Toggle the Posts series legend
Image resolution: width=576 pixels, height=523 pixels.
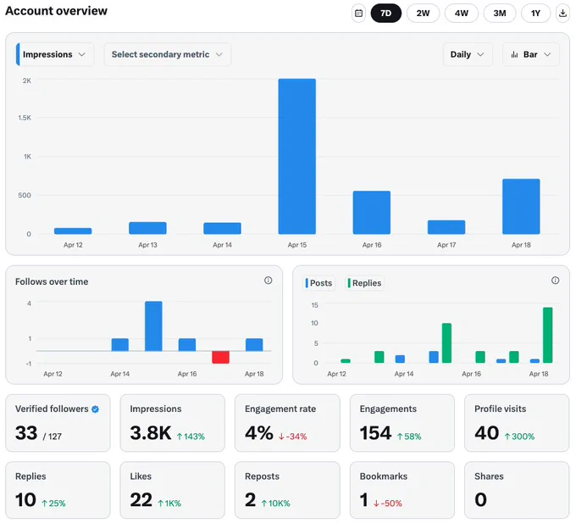pyautogui.click(x=318, y=283)
